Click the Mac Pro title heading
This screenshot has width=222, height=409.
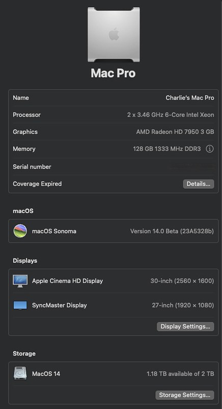tap(113, 73)
